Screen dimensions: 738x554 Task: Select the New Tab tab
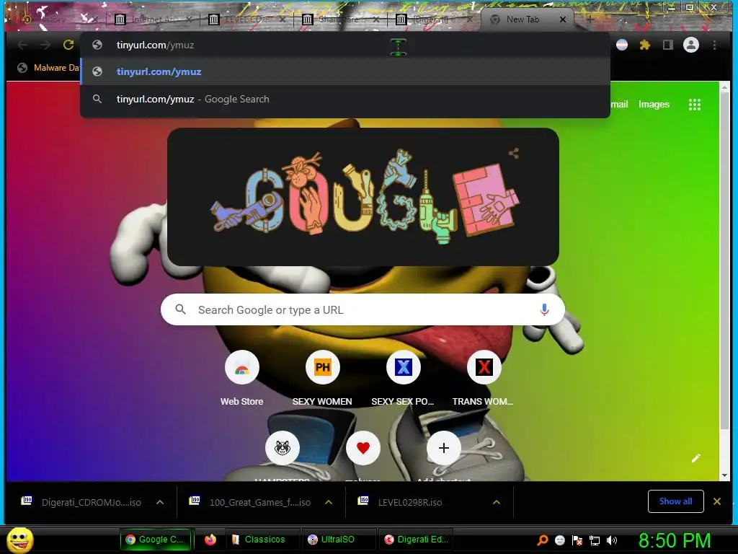pyautogui.click(x=523, y=19)
